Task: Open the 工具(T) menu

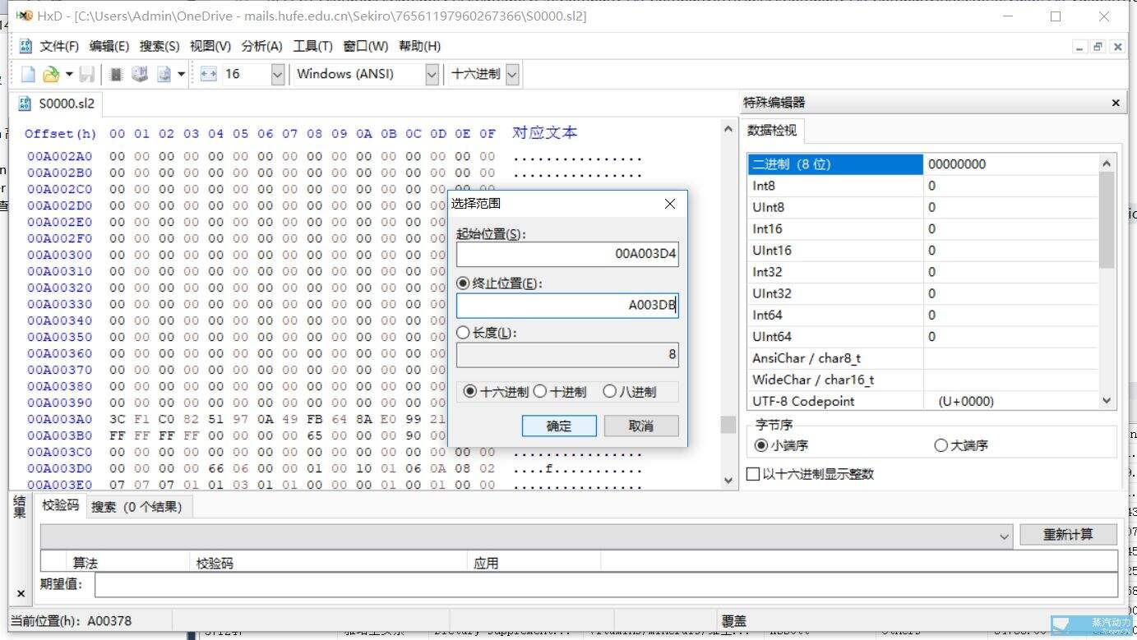Action: [312, 46]
